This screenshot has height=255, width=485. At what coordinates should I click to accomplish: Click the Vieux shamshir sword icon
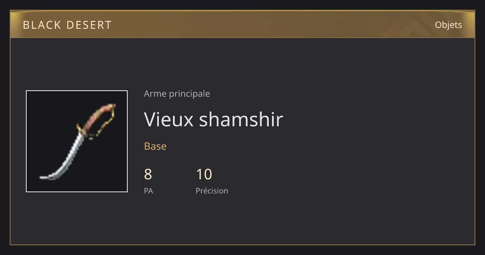tap(77, 141)
